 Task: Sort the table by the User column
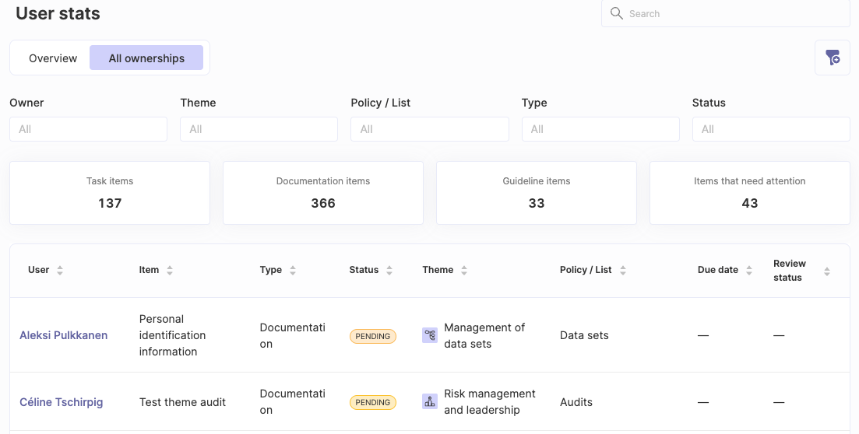[60, 271]
